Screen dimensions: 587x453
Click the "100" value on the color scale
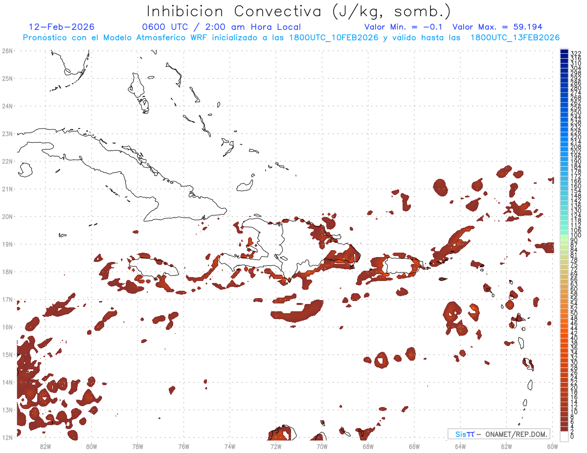(575, 236)
